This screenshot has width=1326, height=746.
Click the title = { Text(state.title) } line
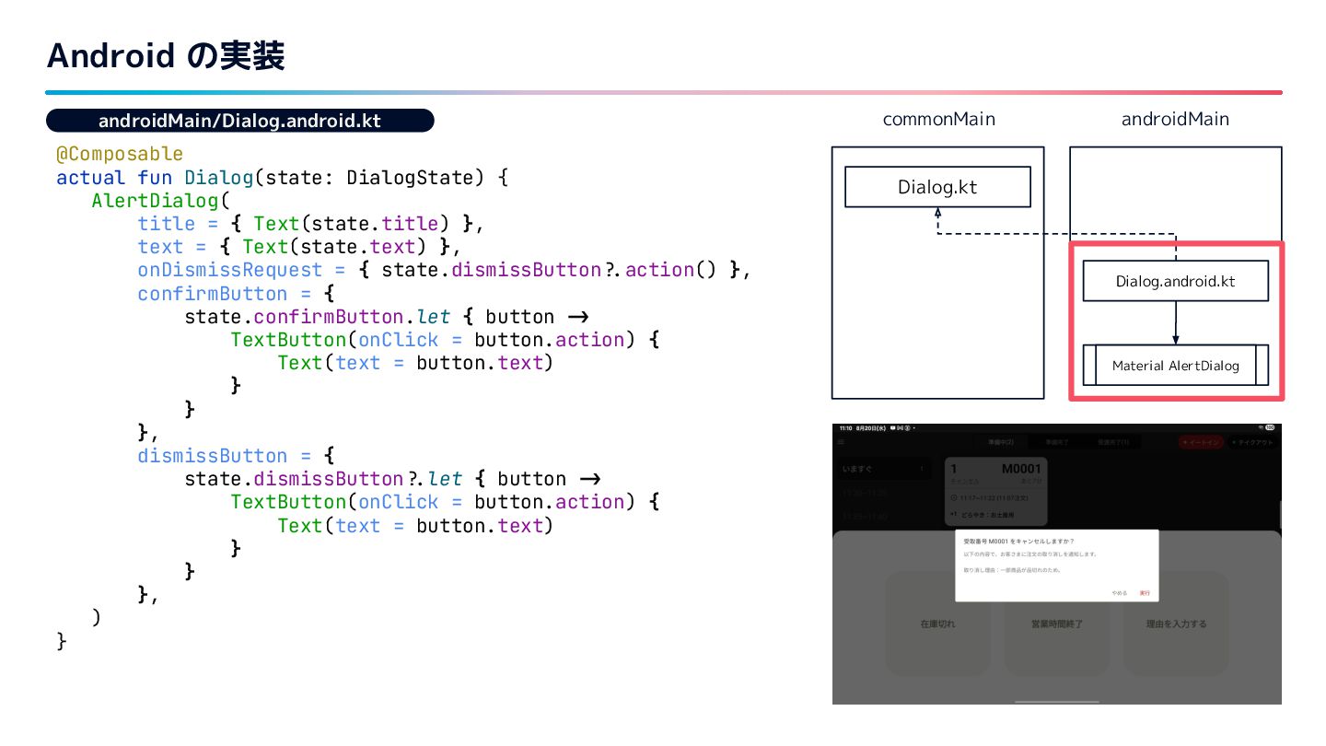[311, 223]
